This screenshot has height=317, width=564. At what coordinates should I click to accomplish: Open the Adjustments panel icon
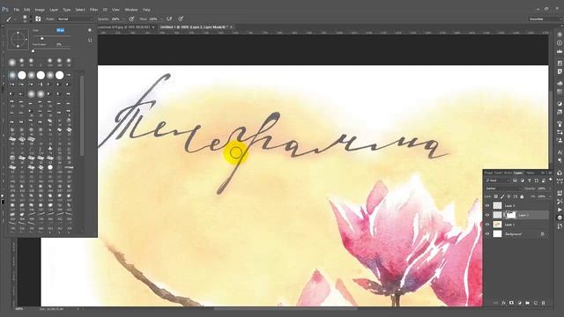[560, 104]
